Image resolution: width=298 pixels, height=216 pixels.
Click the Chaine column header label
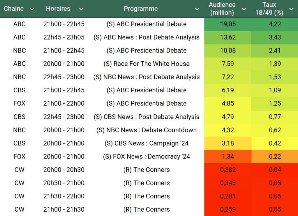(x=14, y=9)
